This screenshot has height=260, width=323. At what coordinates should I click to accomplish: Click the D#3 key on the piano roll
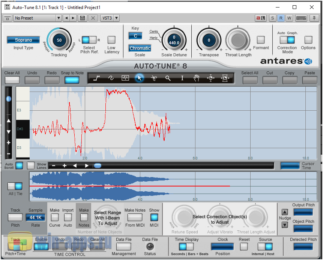tap(23, 129)
